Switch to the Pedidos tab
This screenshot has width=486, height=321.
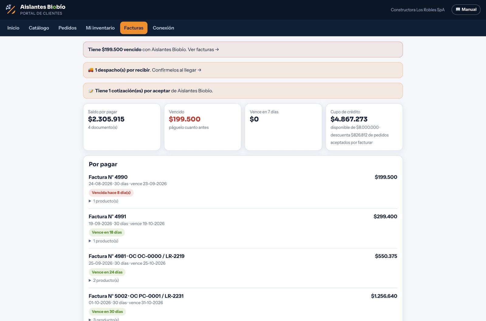pyautogui.click(x=67, y=28)
